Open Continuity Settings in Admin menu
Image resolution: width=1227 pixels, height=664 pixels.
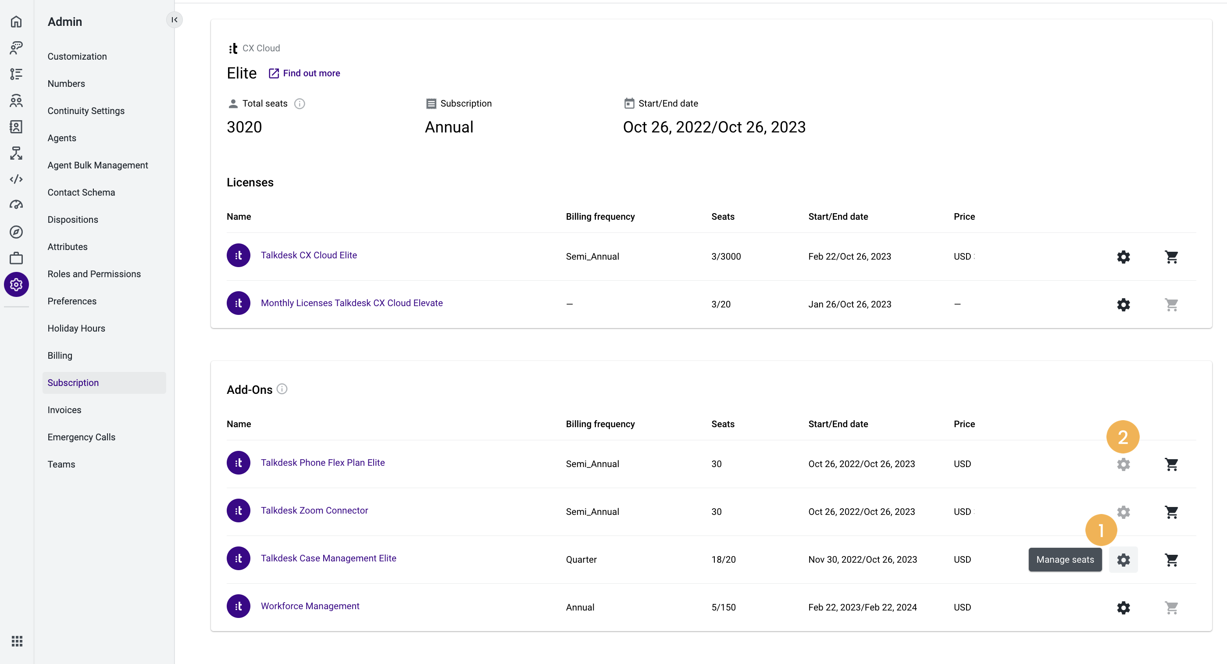[x=86, y=111]
